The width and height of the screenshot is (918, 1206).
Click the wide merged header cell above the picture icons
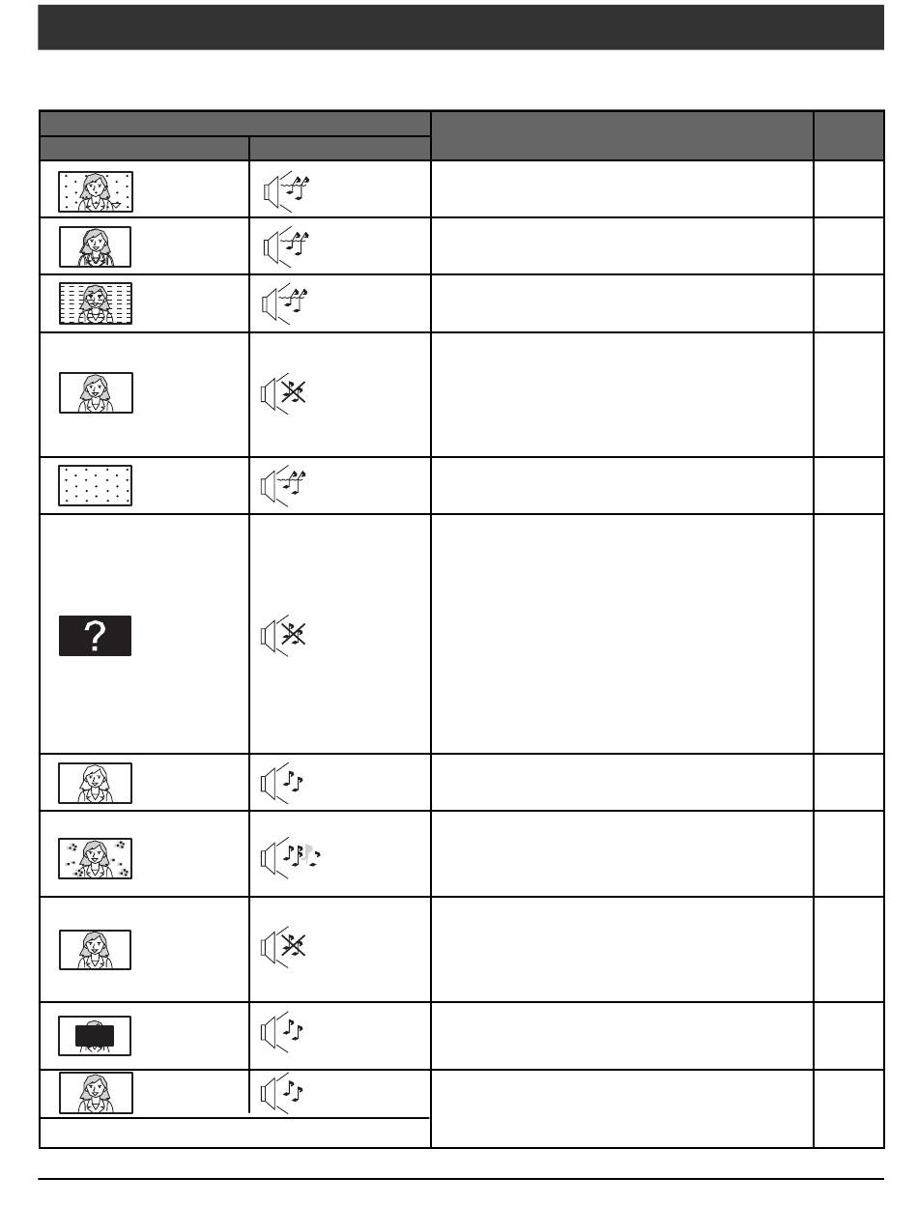click(x=235, y=123)
